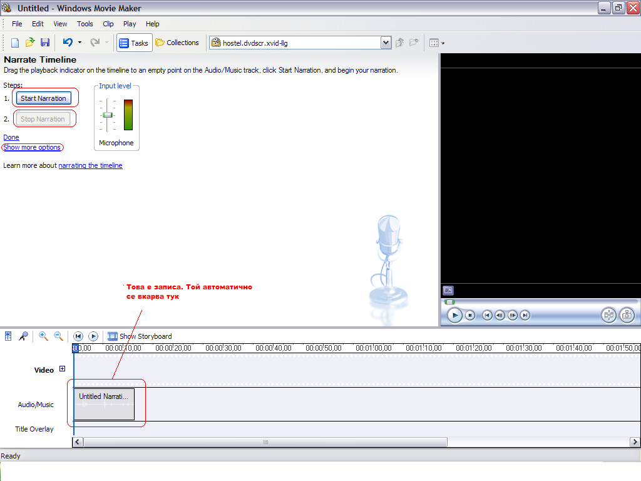
Task: Rewind the timeline
Action: [x=78, y=336]
